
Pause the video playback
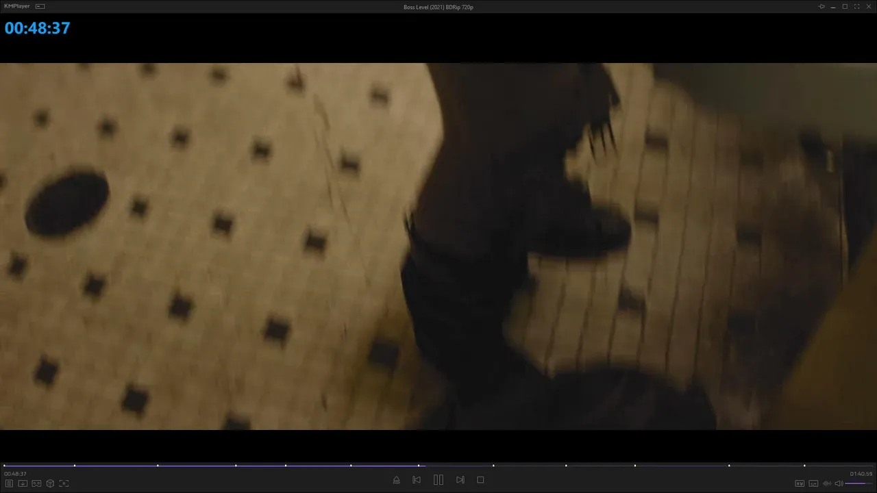438,480
